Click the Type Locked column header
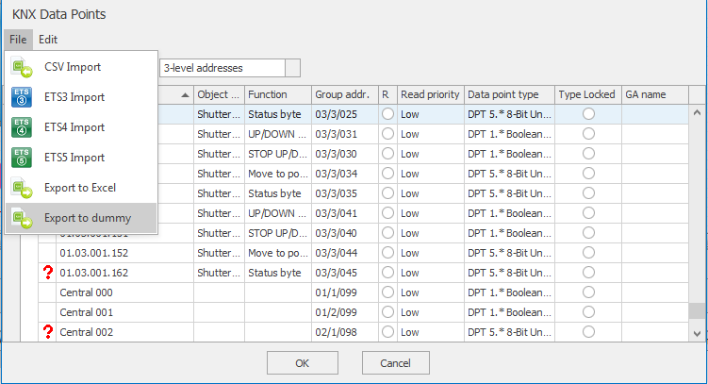The height and width of the screenshot is (384, 708). pos(588,94)
